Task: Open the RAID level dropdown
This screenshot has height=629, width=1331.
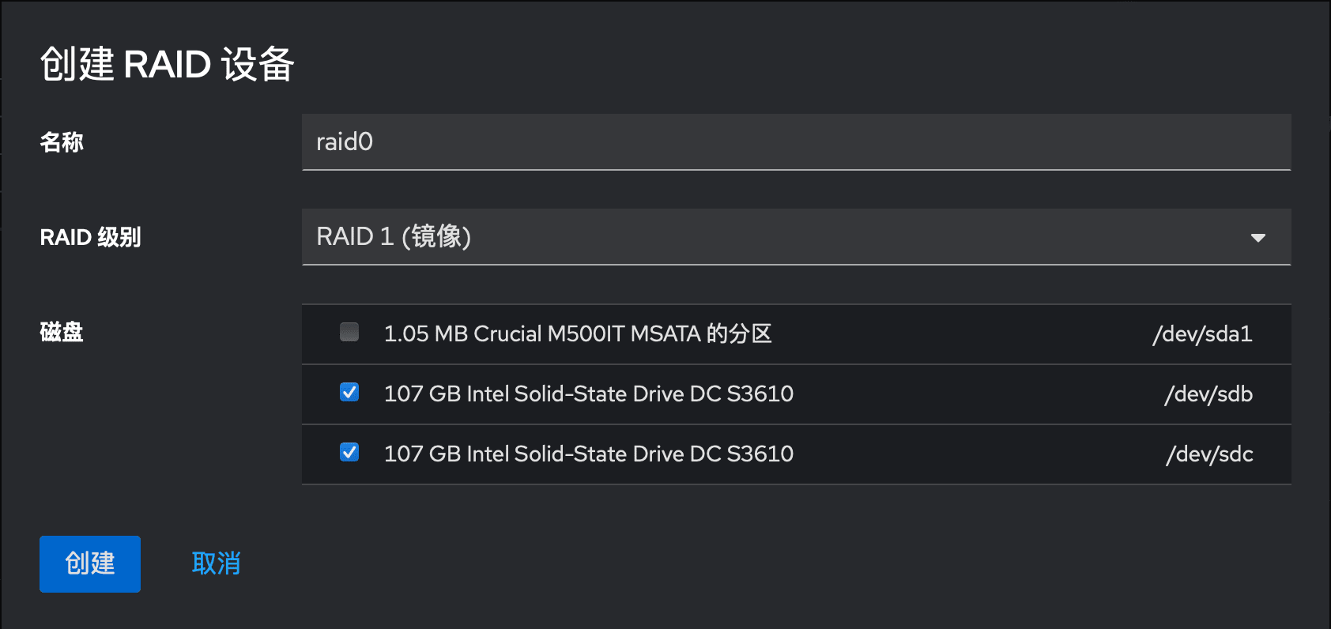Action: pos(796,237)
